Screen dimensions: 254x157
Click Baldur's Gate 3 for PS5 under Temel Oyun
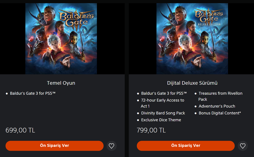coord(33,93)
